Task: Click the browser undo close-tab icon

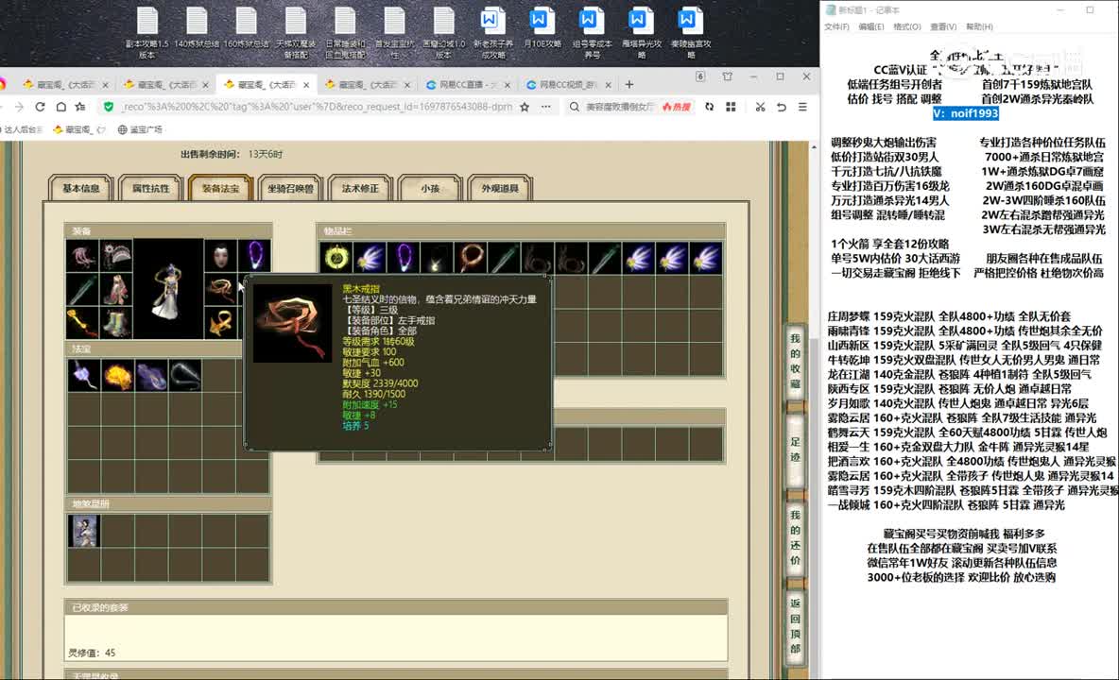Action: click(x=782, y=107)
